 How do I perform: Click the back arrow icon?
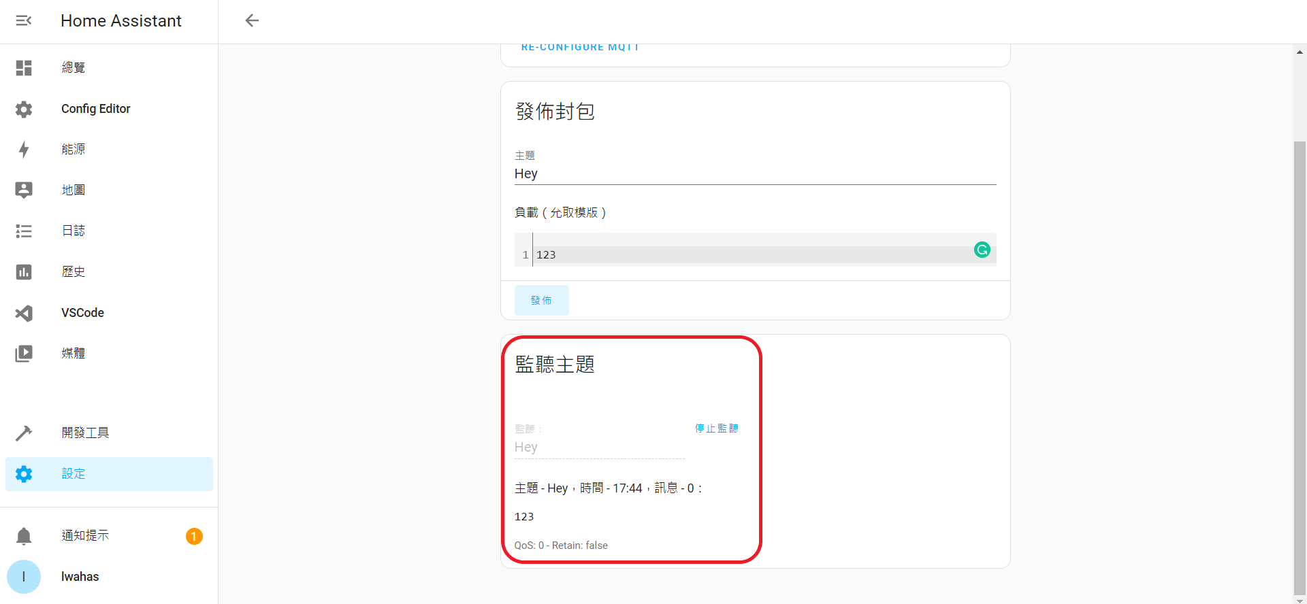(252, 20)
